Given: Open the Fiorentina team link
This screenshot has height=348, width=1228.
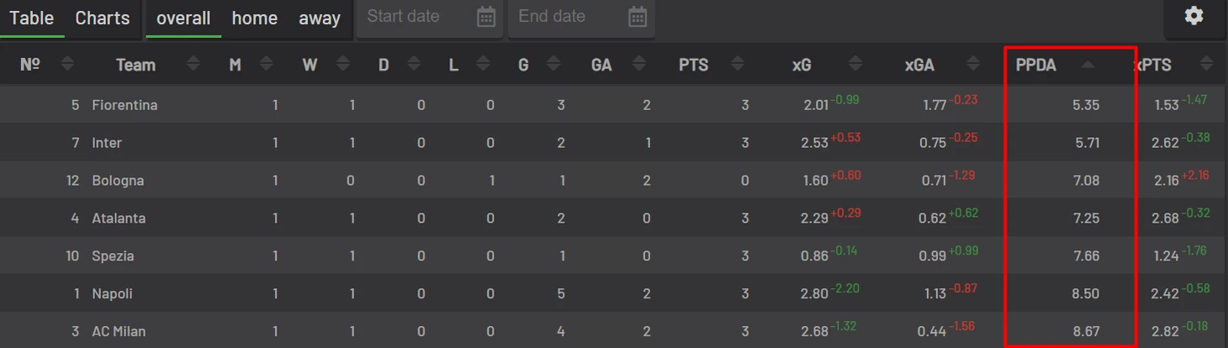Looking at the screenshot, I should point(124,105).
